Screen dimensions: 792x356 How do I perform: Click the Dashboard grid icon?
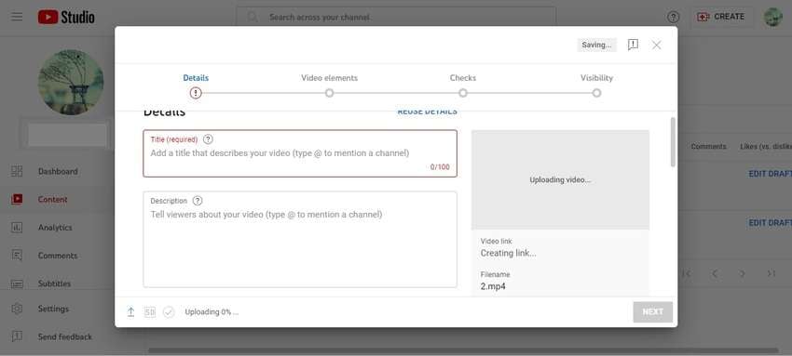[x=17, y=171]
